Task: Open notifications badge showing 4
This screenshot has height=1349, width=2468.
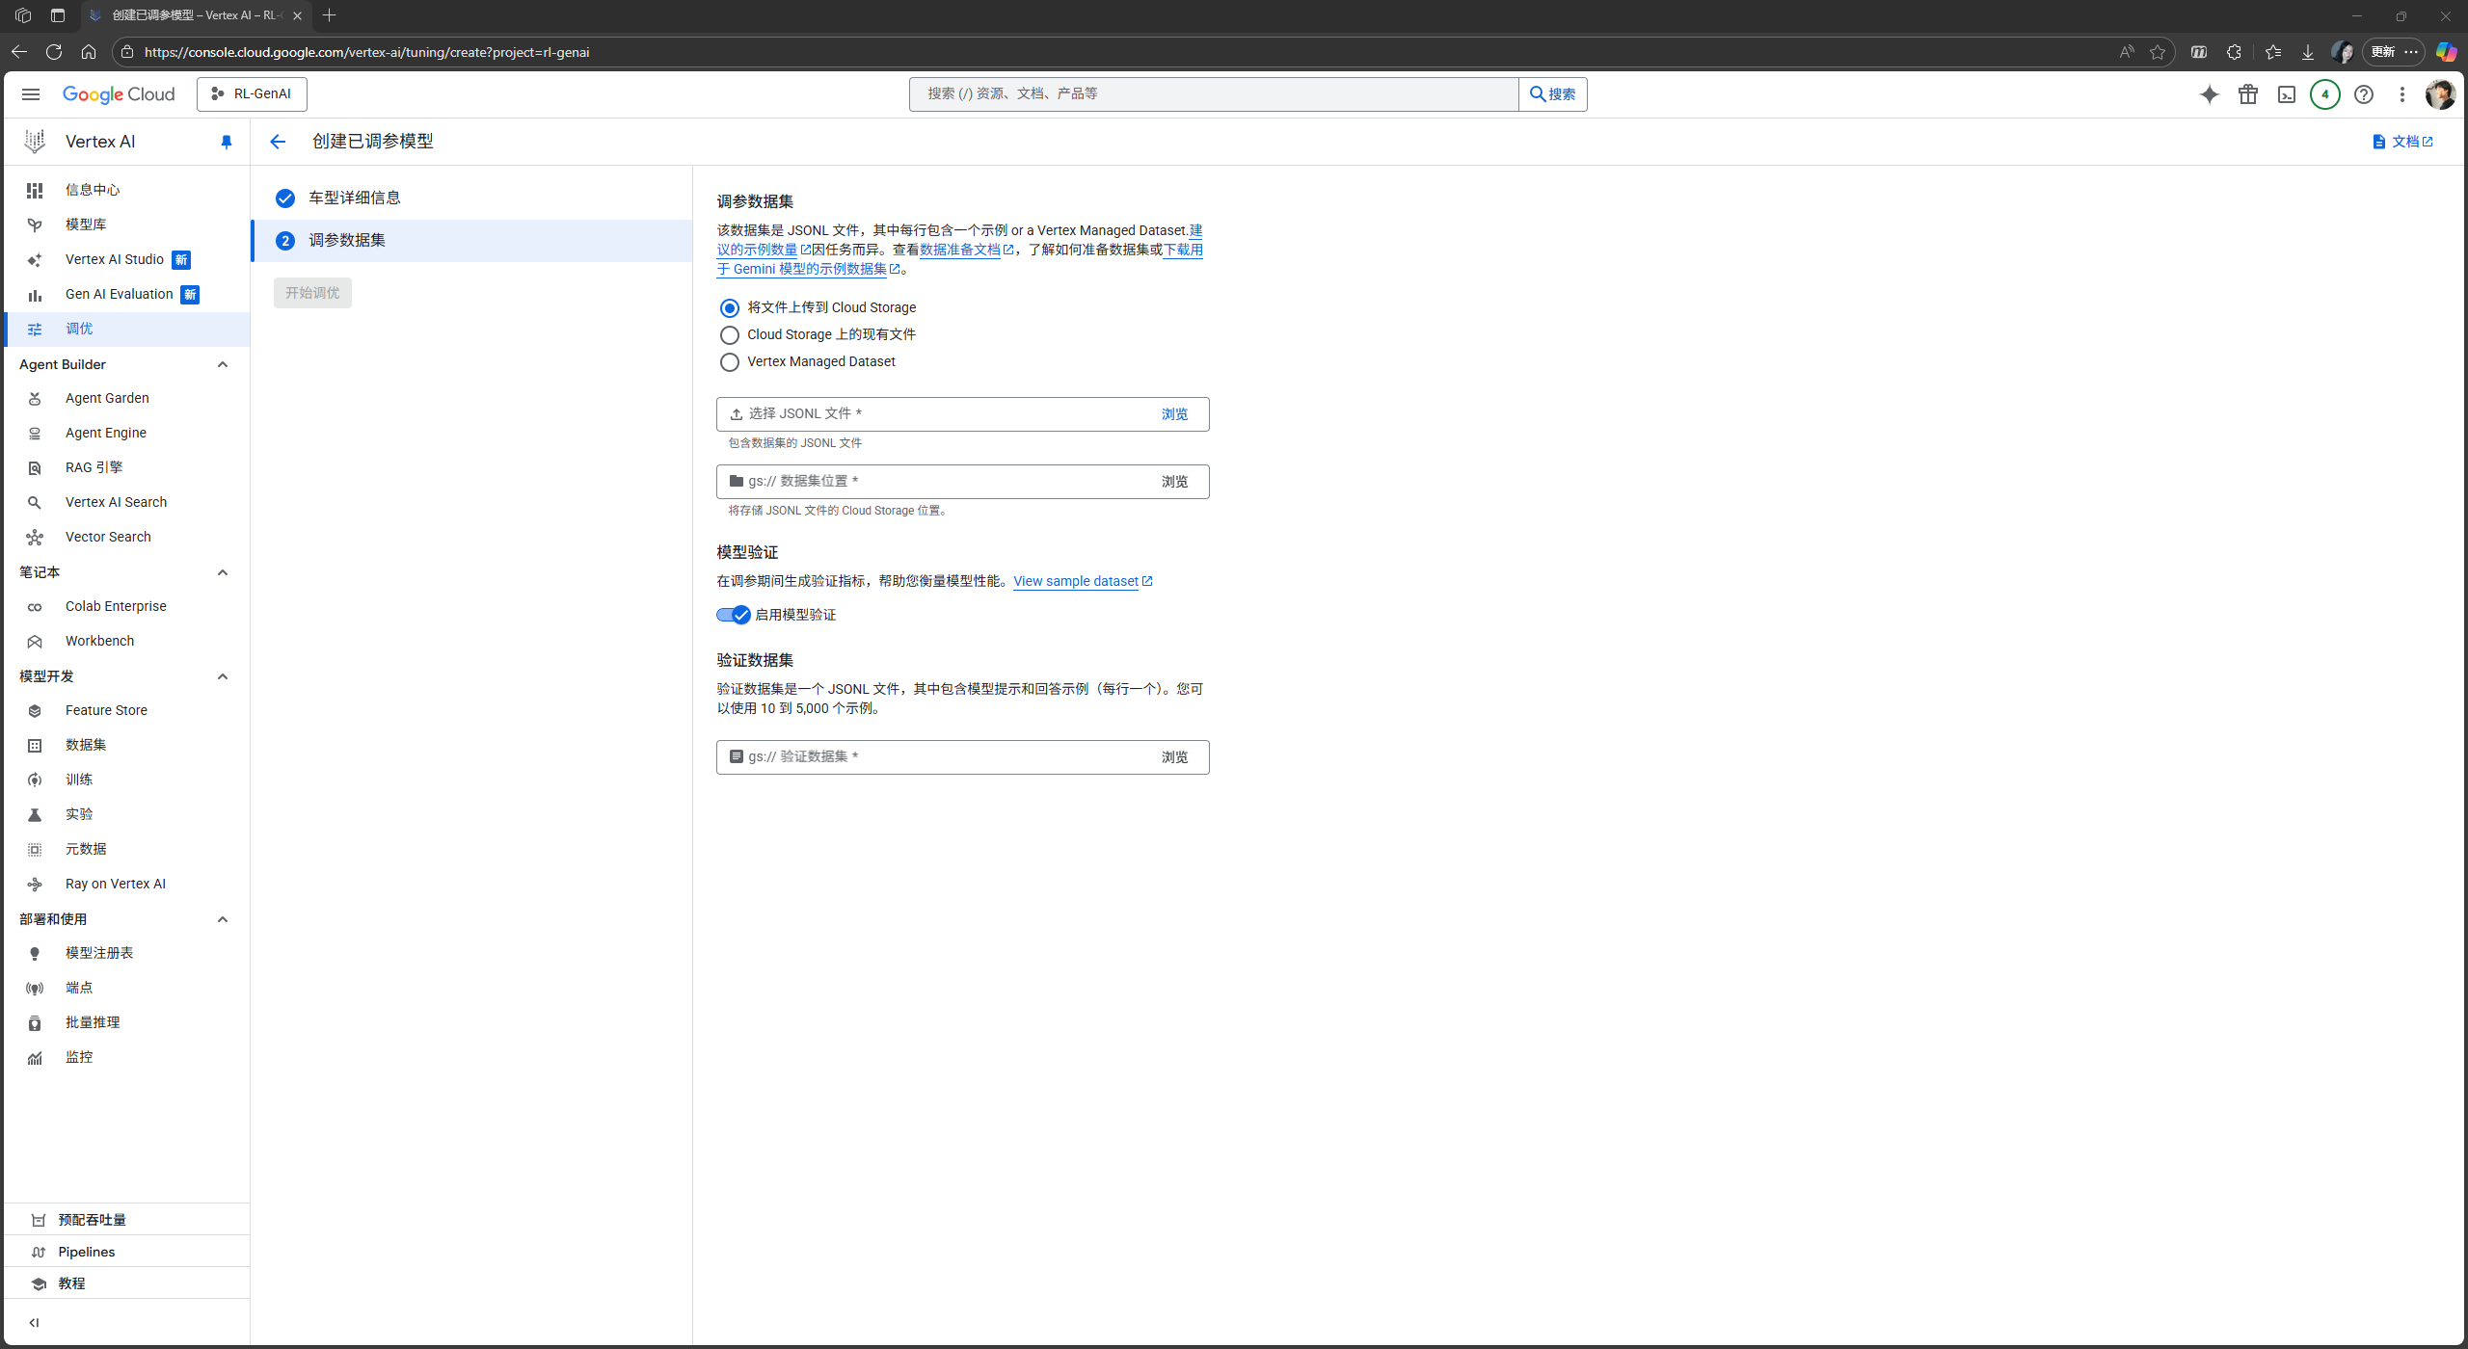Action: click(x=2324, y=93)
